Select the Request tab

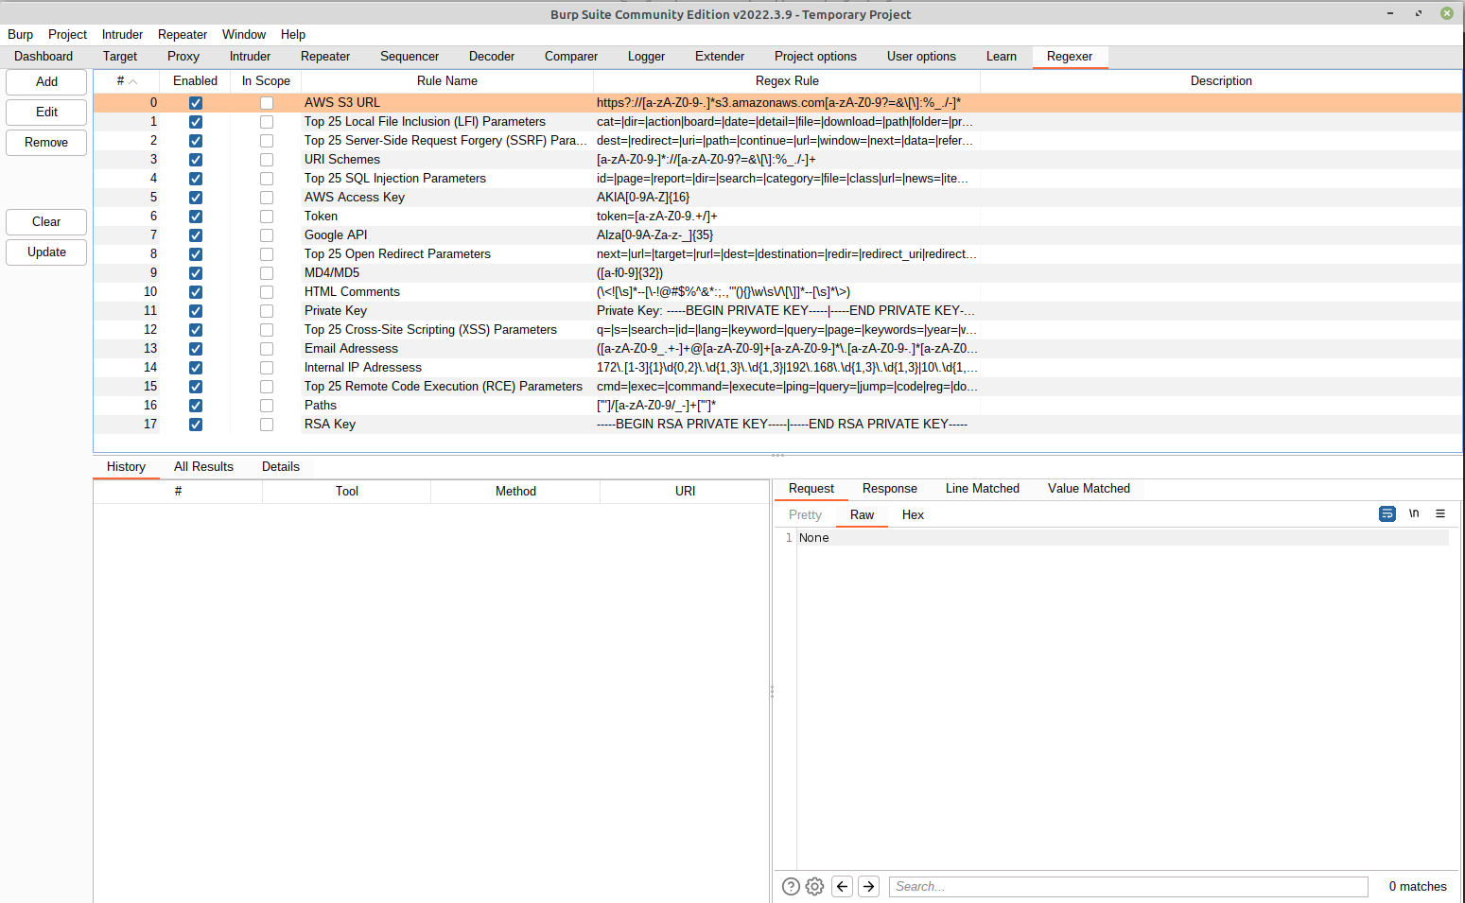tap(811, 489)
